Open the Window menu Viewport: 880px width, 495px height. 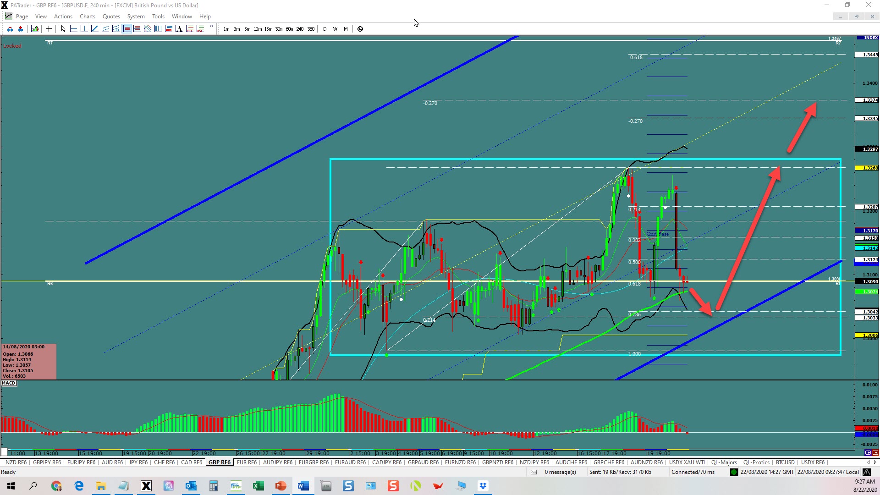click(182, 16)
